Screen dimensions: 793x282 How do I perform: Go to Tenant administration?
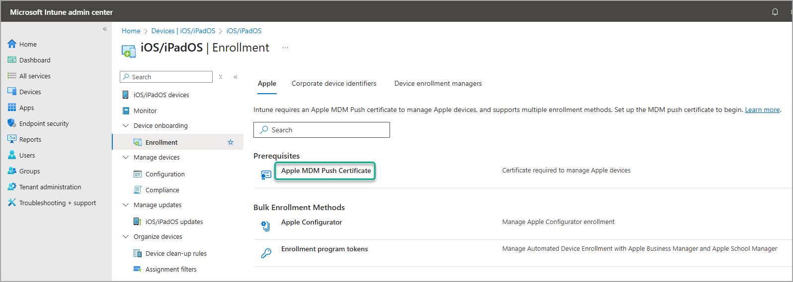[50, 187]
